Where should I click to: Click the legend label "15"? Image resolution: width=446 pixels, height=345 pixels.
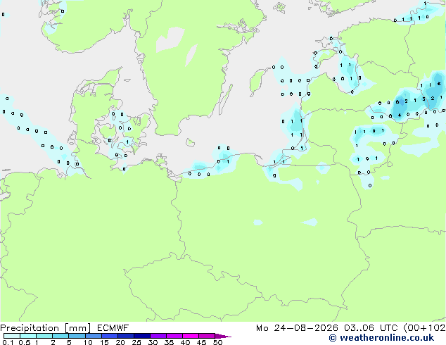pyautogui.click(x=104, y=342)
